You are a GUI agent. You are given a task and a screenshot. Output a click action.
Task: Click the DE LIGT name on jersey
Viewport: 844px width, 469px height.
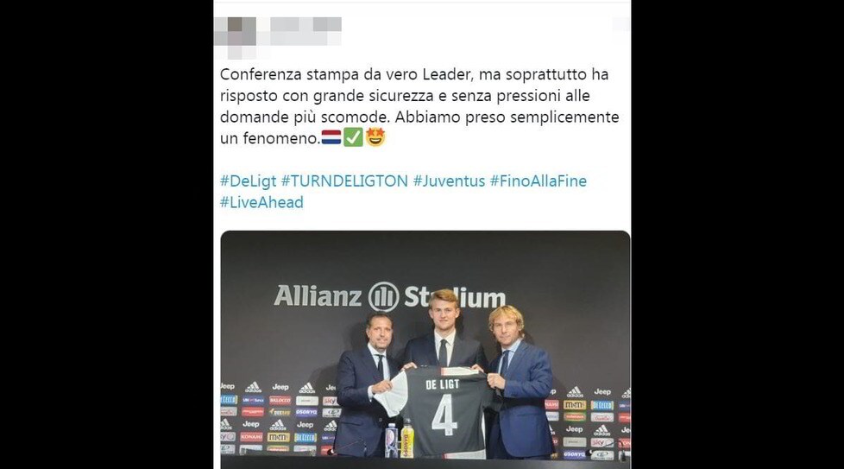coord(443,384)
